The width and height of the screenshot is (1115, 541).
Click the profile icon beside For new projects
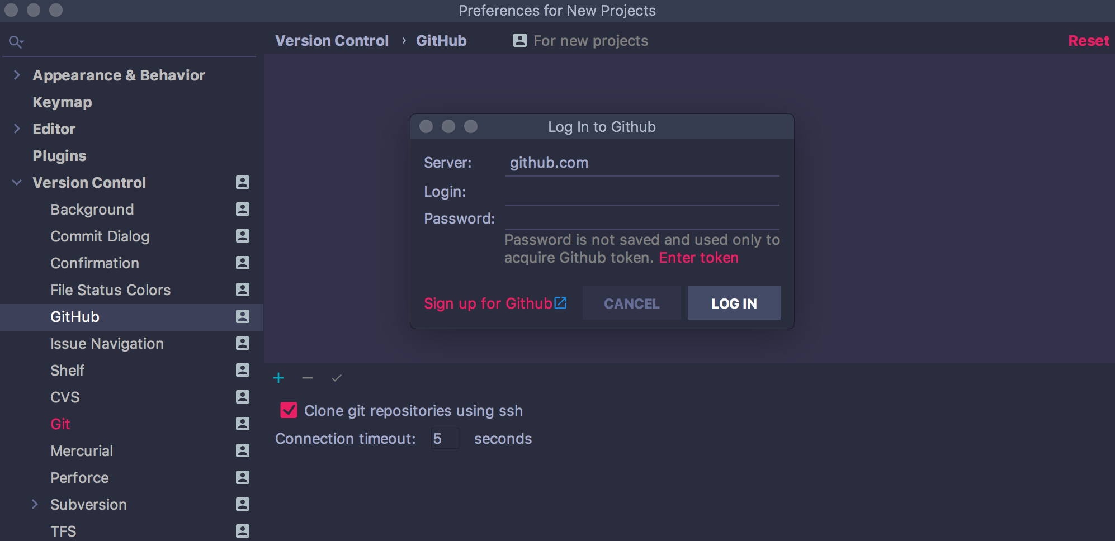(520, 40)
